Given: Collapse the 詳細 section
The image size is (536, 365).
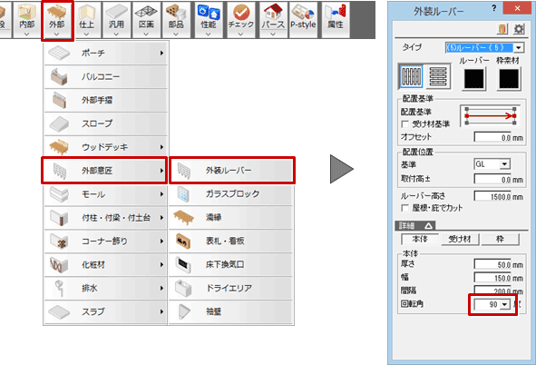Looking at the screenshot, I should [x=415, y=226].
